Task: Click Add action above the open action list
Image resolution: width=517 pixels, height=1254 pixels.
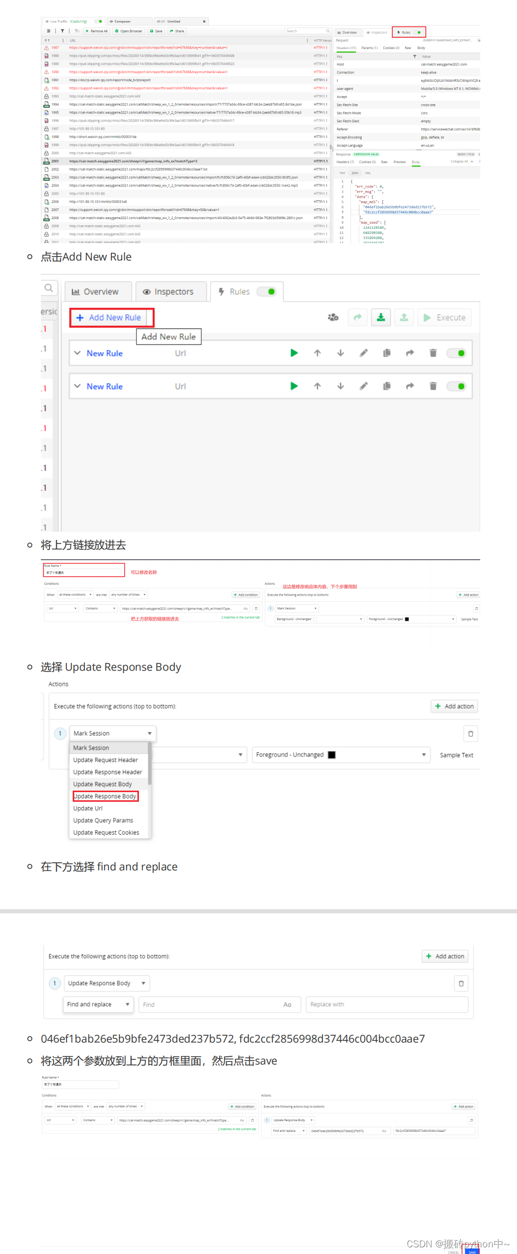Action: (454, 706)
